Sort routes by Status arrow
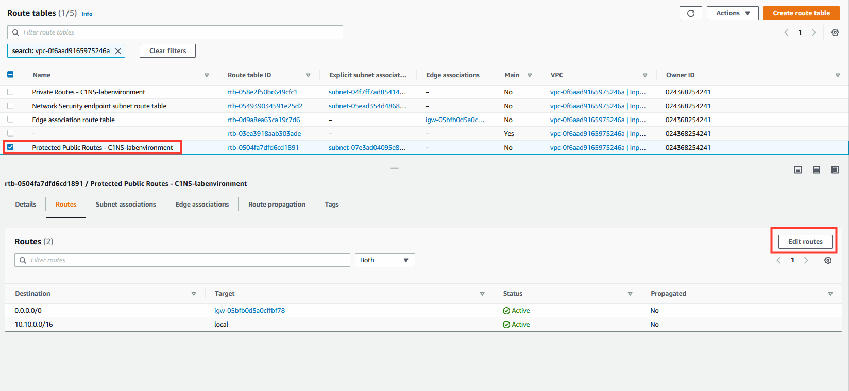This screenshot has width=849, height=391. point(630,294)
